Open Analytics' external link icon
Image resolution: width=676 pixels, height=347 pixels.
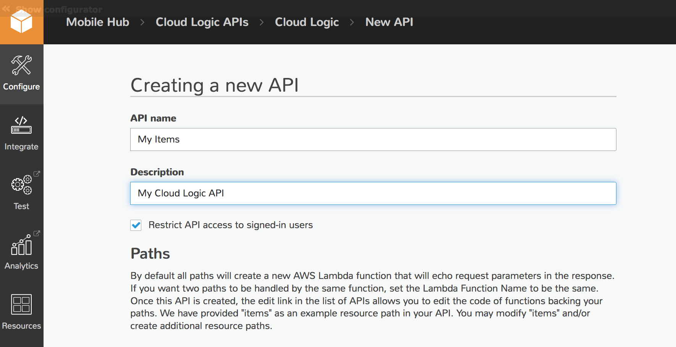tap(36, 233)
